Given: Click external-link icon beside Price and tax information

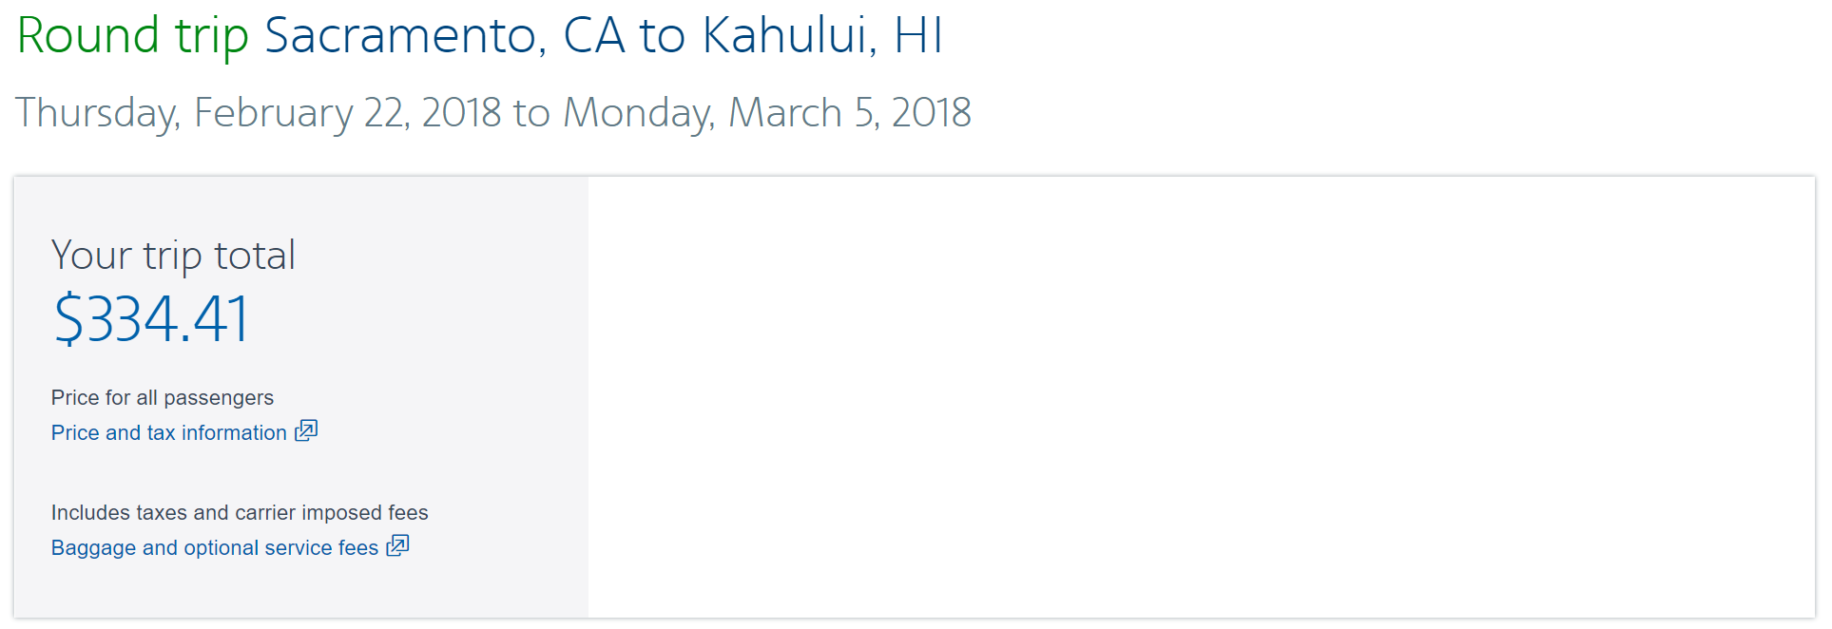Looking at the screenshot, I should (x=306, y=431).
